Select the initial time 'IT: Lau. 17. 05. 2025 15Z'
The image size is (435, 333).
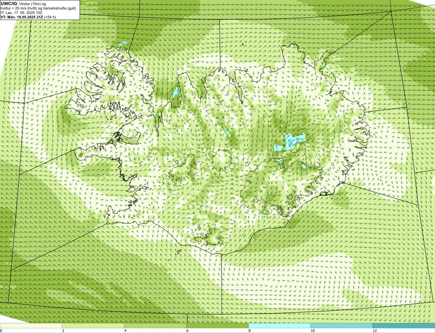[x=22, y=13]
